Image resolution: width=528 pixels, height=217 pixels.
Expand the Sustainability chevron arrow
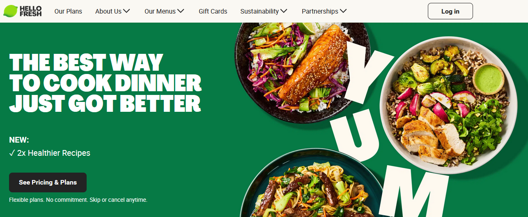284,11
